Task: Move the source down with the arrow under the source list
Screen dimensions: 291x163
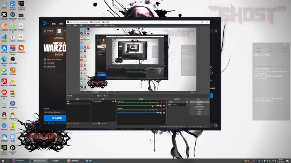Action: click(105, 123)
